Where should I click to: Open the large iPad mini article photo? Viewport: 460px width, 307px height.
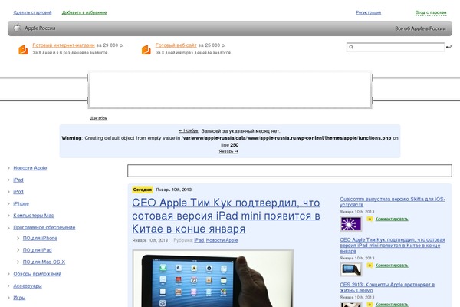pos(213,279)
